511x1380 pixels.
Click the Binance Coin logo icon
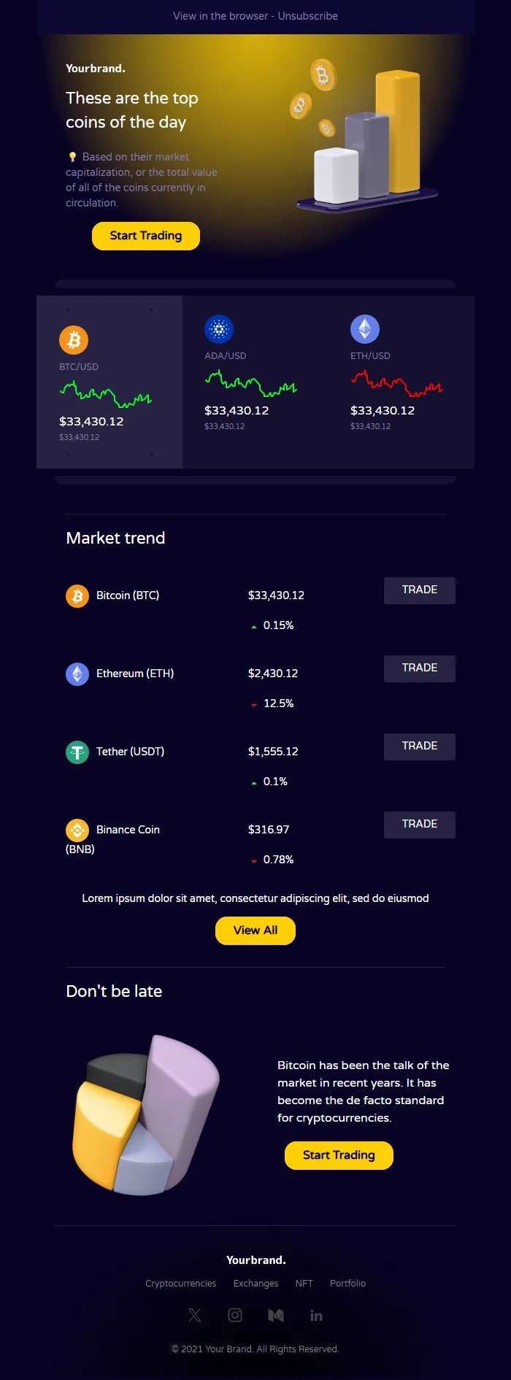(77, 830)
